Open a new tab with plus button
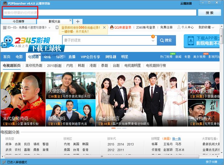The height and width of the screenshot is (165, 224). pos(78,21)
